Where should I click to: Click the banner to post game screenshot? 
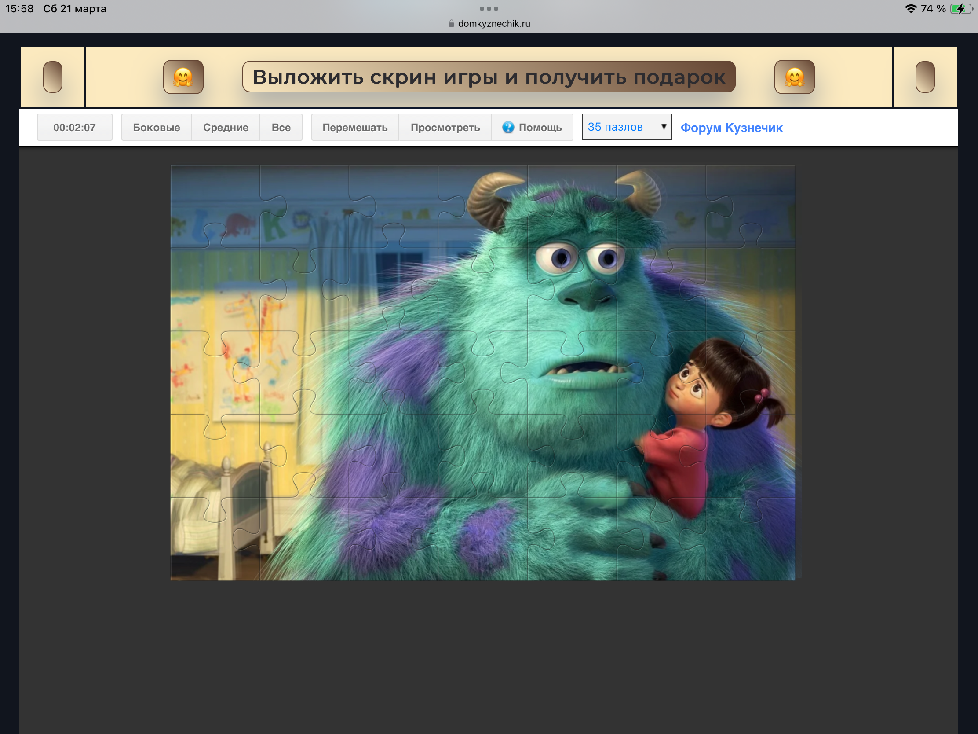[x=489, y=77]
